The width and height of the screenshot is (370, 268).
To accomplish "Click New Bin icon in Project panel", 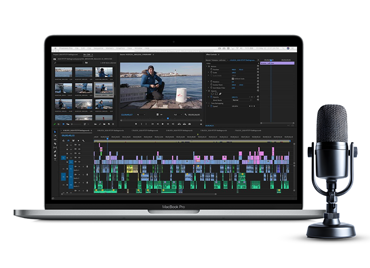I will point(104,124).
